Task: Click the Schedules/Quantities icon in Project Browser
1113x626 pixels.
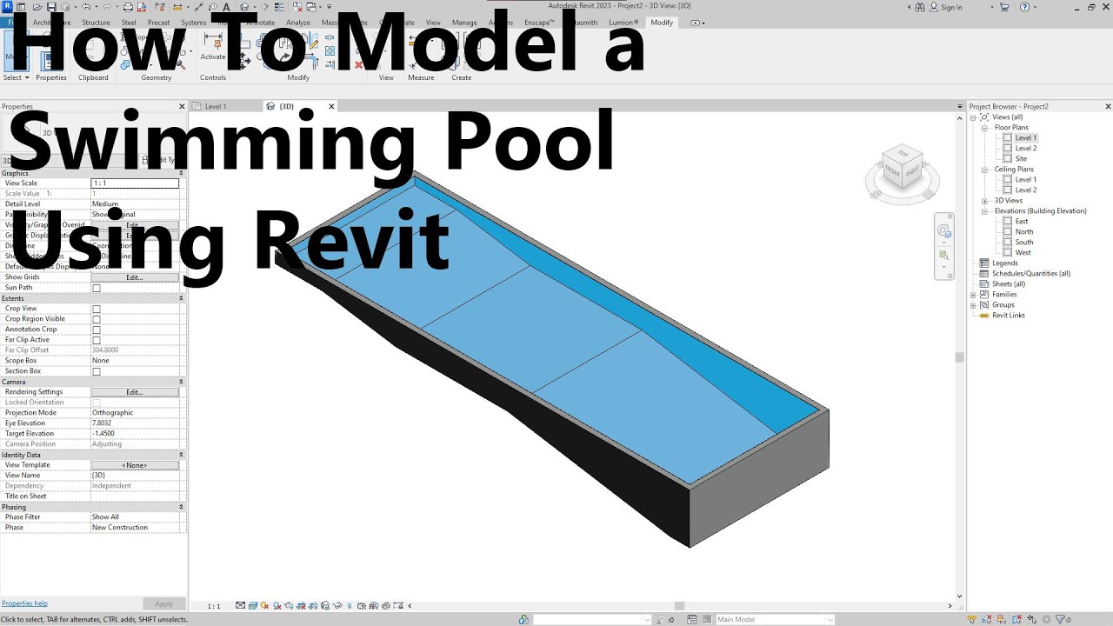Action: tap(984, 273)
